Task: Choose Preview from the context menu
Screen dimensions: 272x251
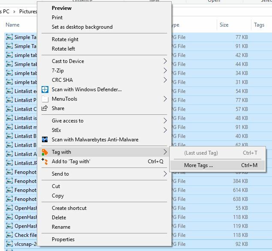Action: click(x=62, y=8)
